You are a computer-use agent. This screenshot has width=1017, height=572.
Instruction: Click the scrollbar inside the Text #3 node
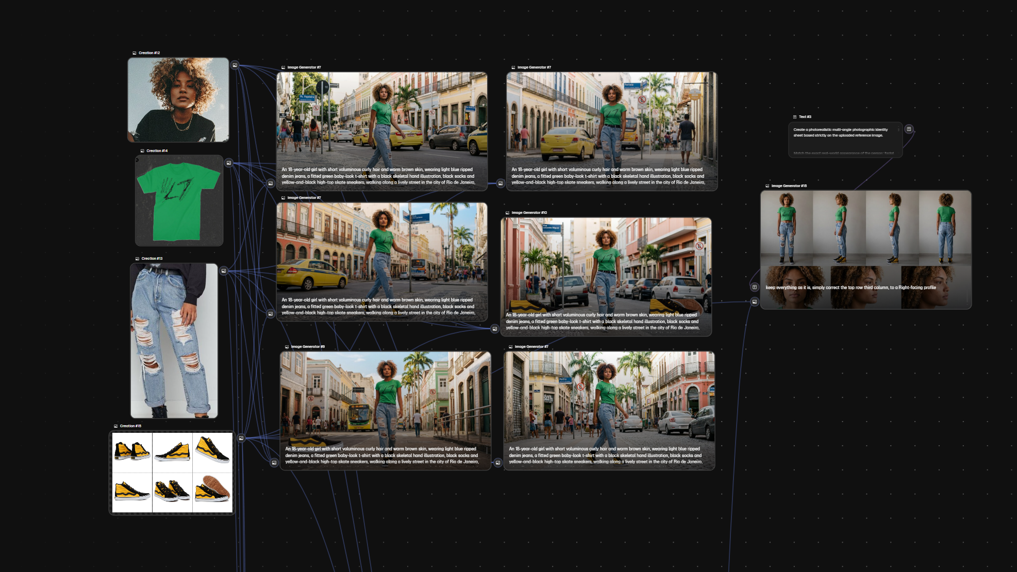898,130
